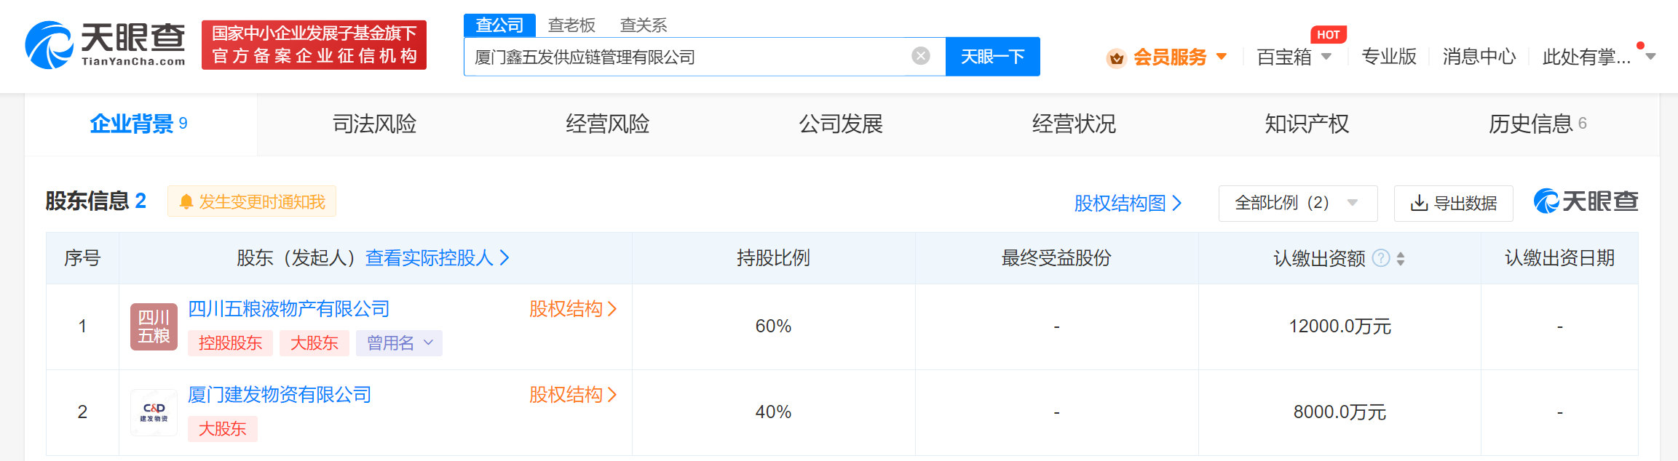Viewport: 1678px width, 461px height.
Task: Open 四川五粮液物产有限公司 company link
Action: [288, 309]
